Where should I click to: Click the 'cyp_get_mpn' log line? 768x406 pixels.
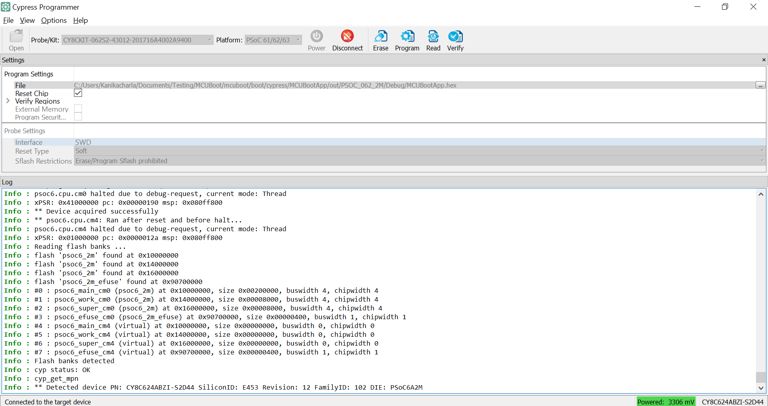point(41,378)
